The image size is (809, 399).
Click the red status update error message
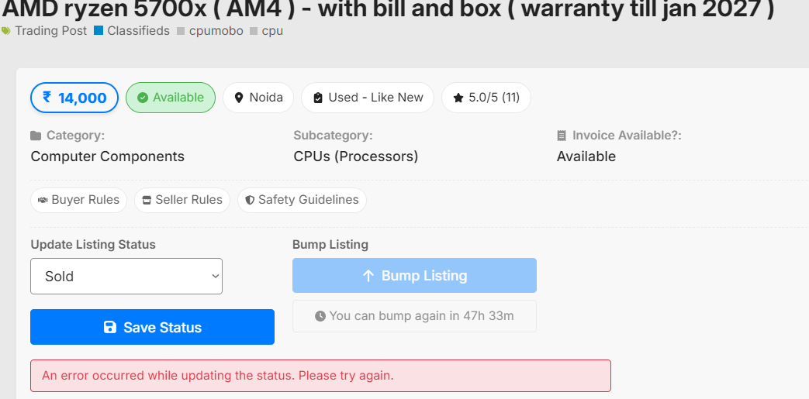tap(320, 376)
